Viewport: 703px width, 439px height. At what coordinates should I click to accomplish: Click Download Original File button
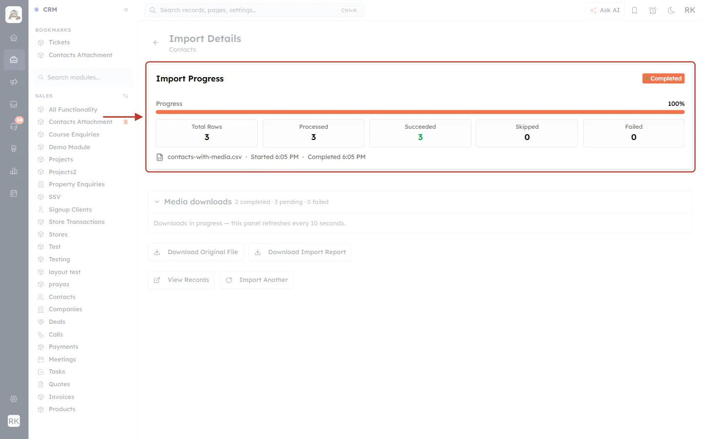[x=196, y=252]
